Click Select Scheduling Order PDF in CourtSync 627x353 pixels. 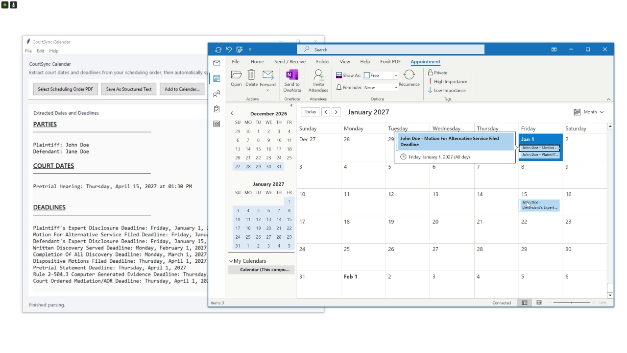pyautogui.click(x=65, y=89)
